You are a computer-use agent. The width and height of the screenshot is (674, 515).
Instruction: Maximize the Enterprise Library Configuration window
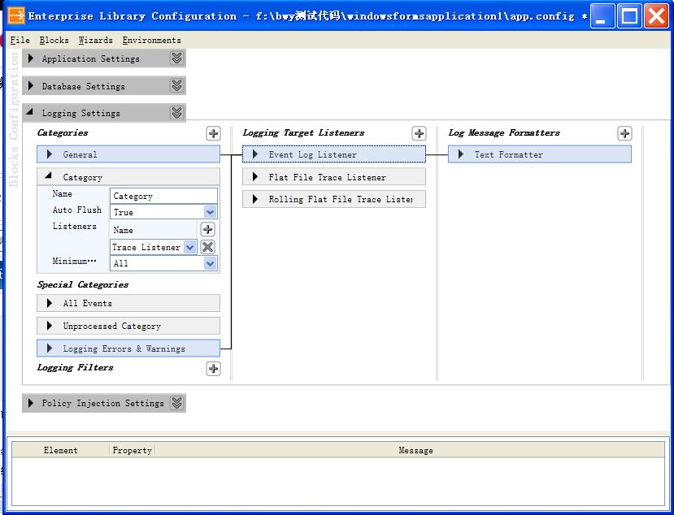click(x=629, y=16)
